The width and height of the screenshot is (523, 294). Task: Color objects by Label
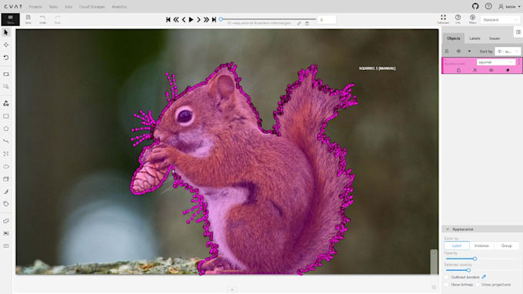tap(457, 246)
